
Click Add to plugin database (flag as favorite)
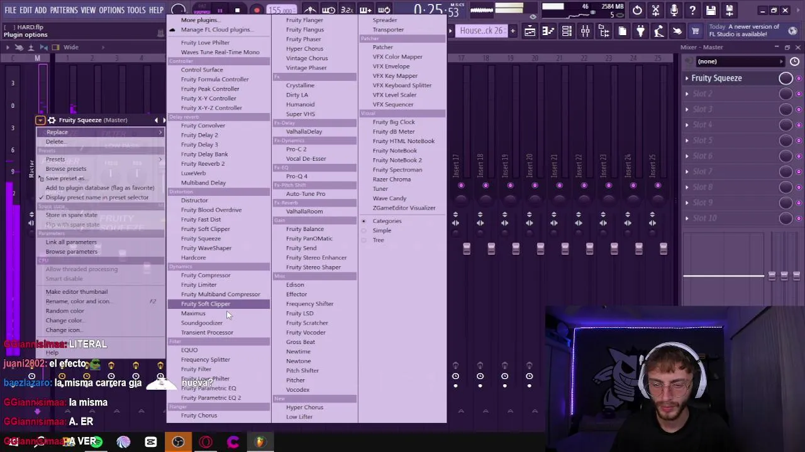coord(100,188)
